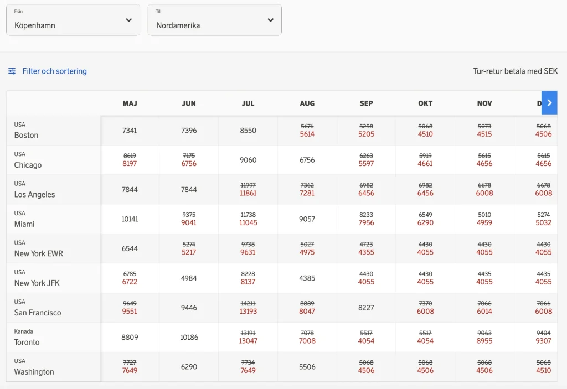Viewport: 567px width, 389px height.
Task: Choose Toronto July price 13047
Action: tap(248, 341)
